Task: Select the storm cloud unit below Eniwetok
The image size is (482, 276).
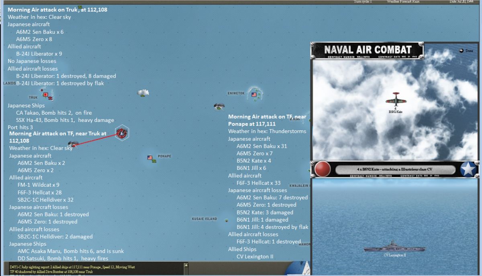Action: (x=219, y=107)
